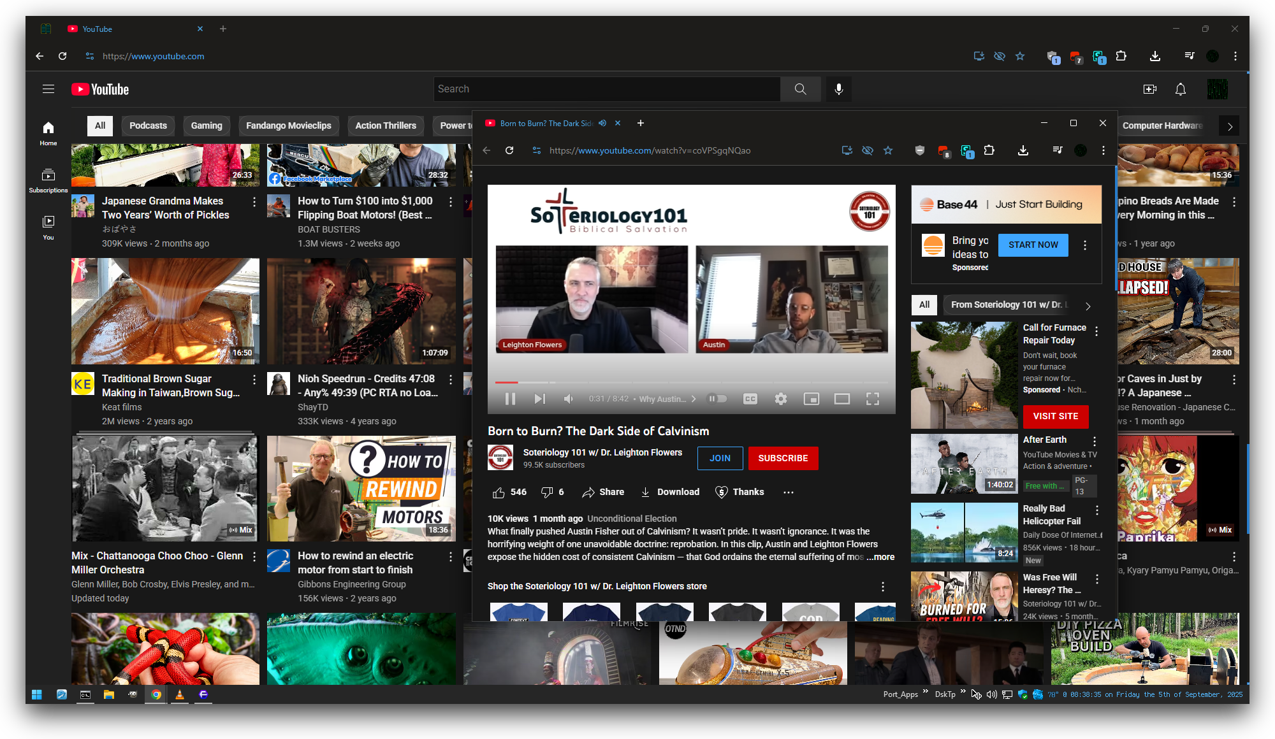Image resolution: width=1275 pixels, height=739 pixels.
Task: Mute the video player volume
Action: tap(569, 399)
